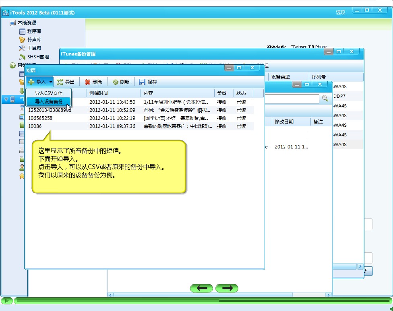This screenshot has width=393, height=311.
Task: Open the Toolbox (工具箱) in sidebar
Action: [22, 48]
